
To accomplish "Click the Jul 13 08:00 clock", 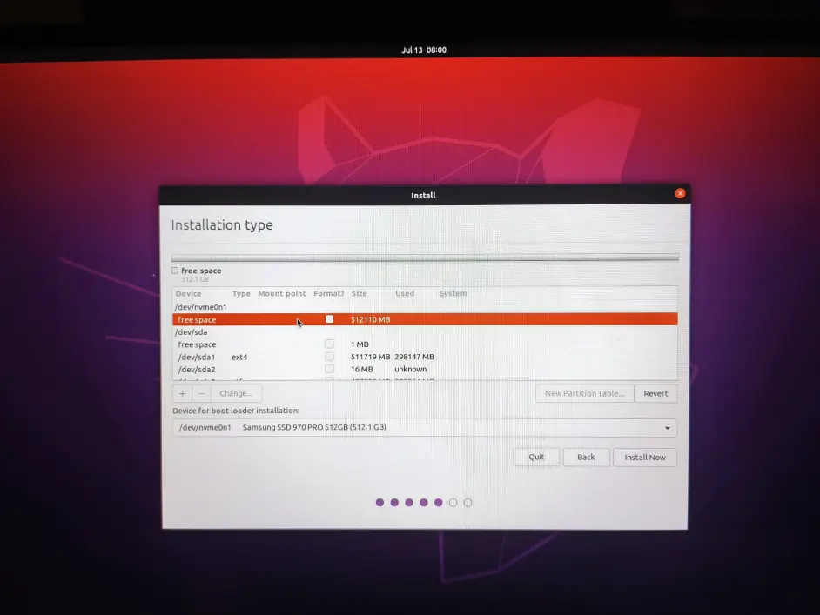I will coord(424,50).
